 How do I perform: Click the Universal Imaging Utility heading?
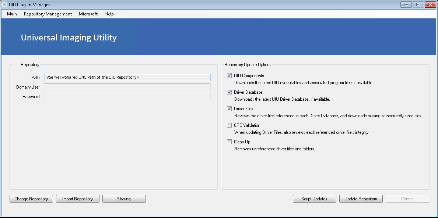coord(69,37)
